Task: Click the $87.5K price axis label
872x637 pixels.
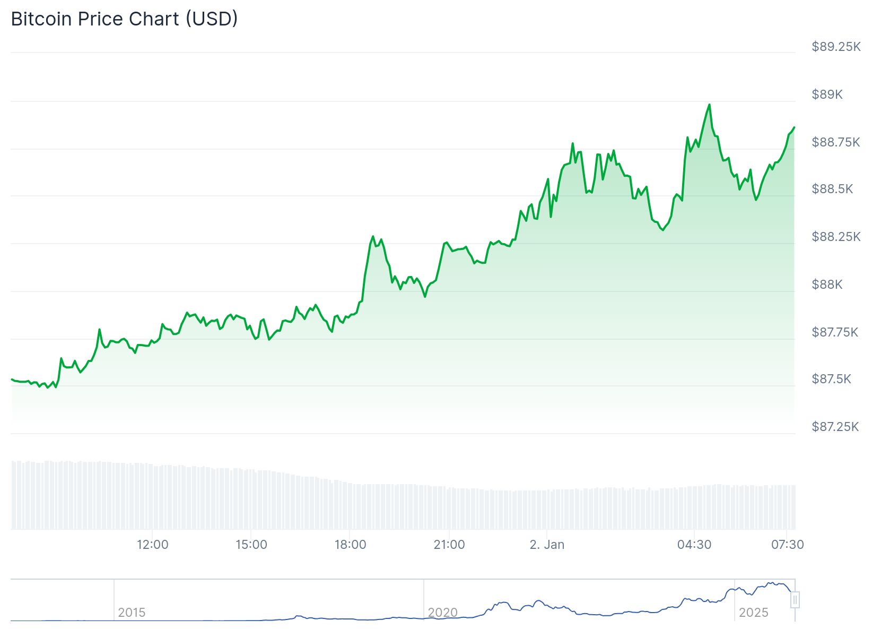Action: 831,379
